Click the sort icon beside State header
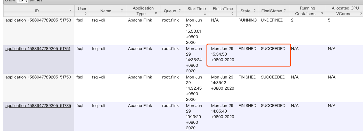 click(x=255, y=11)
